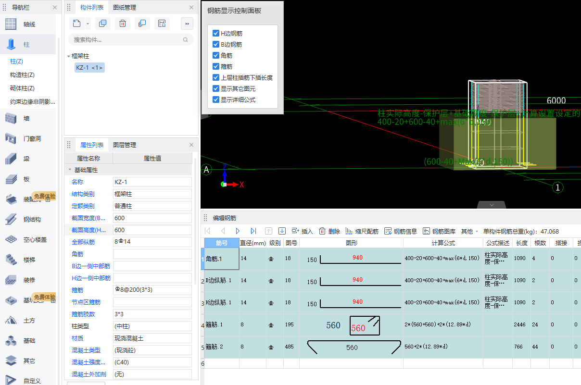Focus the 搜索构件 search field

(x=131, y=40)
